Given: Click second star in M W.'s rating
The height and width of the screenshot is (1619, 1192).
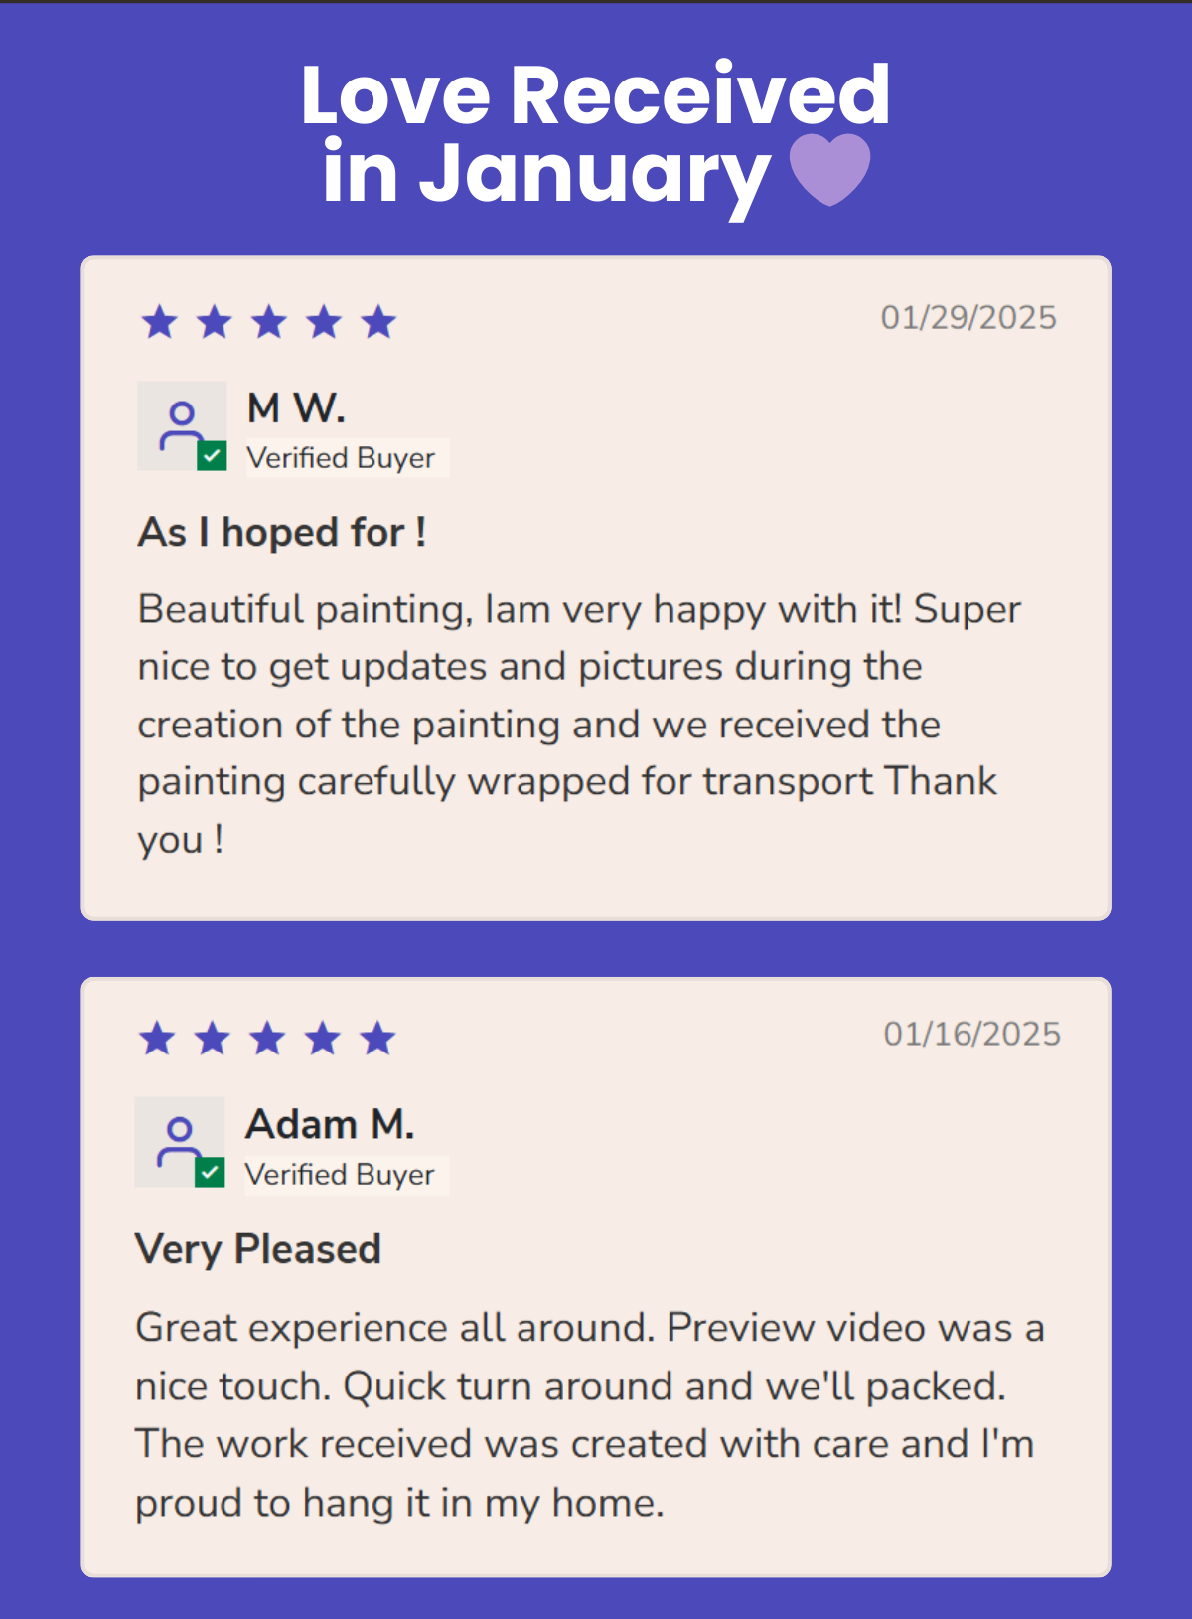Looking at the screenshot, I should click(215, 322).
